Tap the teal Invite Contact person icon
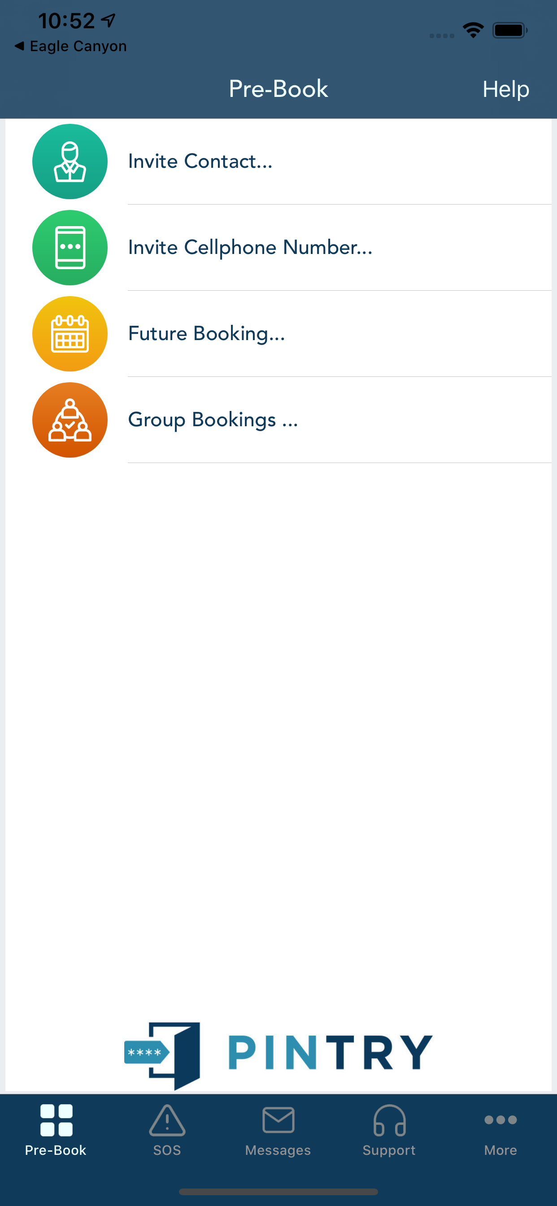This screenshot has height=1206, width=557. coord(70,162)
